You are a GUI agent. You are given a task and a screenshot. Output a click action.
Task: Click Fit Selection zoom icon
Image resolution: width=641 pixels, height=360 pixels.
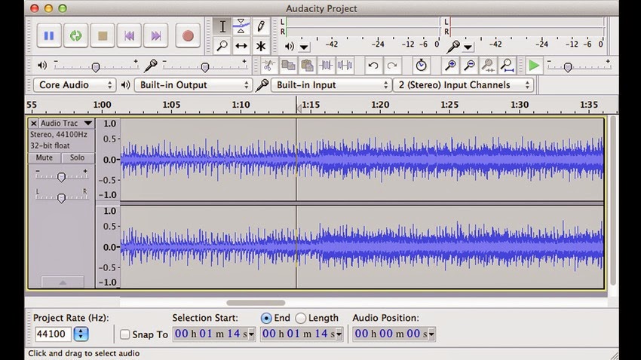[x=488, y=66]
